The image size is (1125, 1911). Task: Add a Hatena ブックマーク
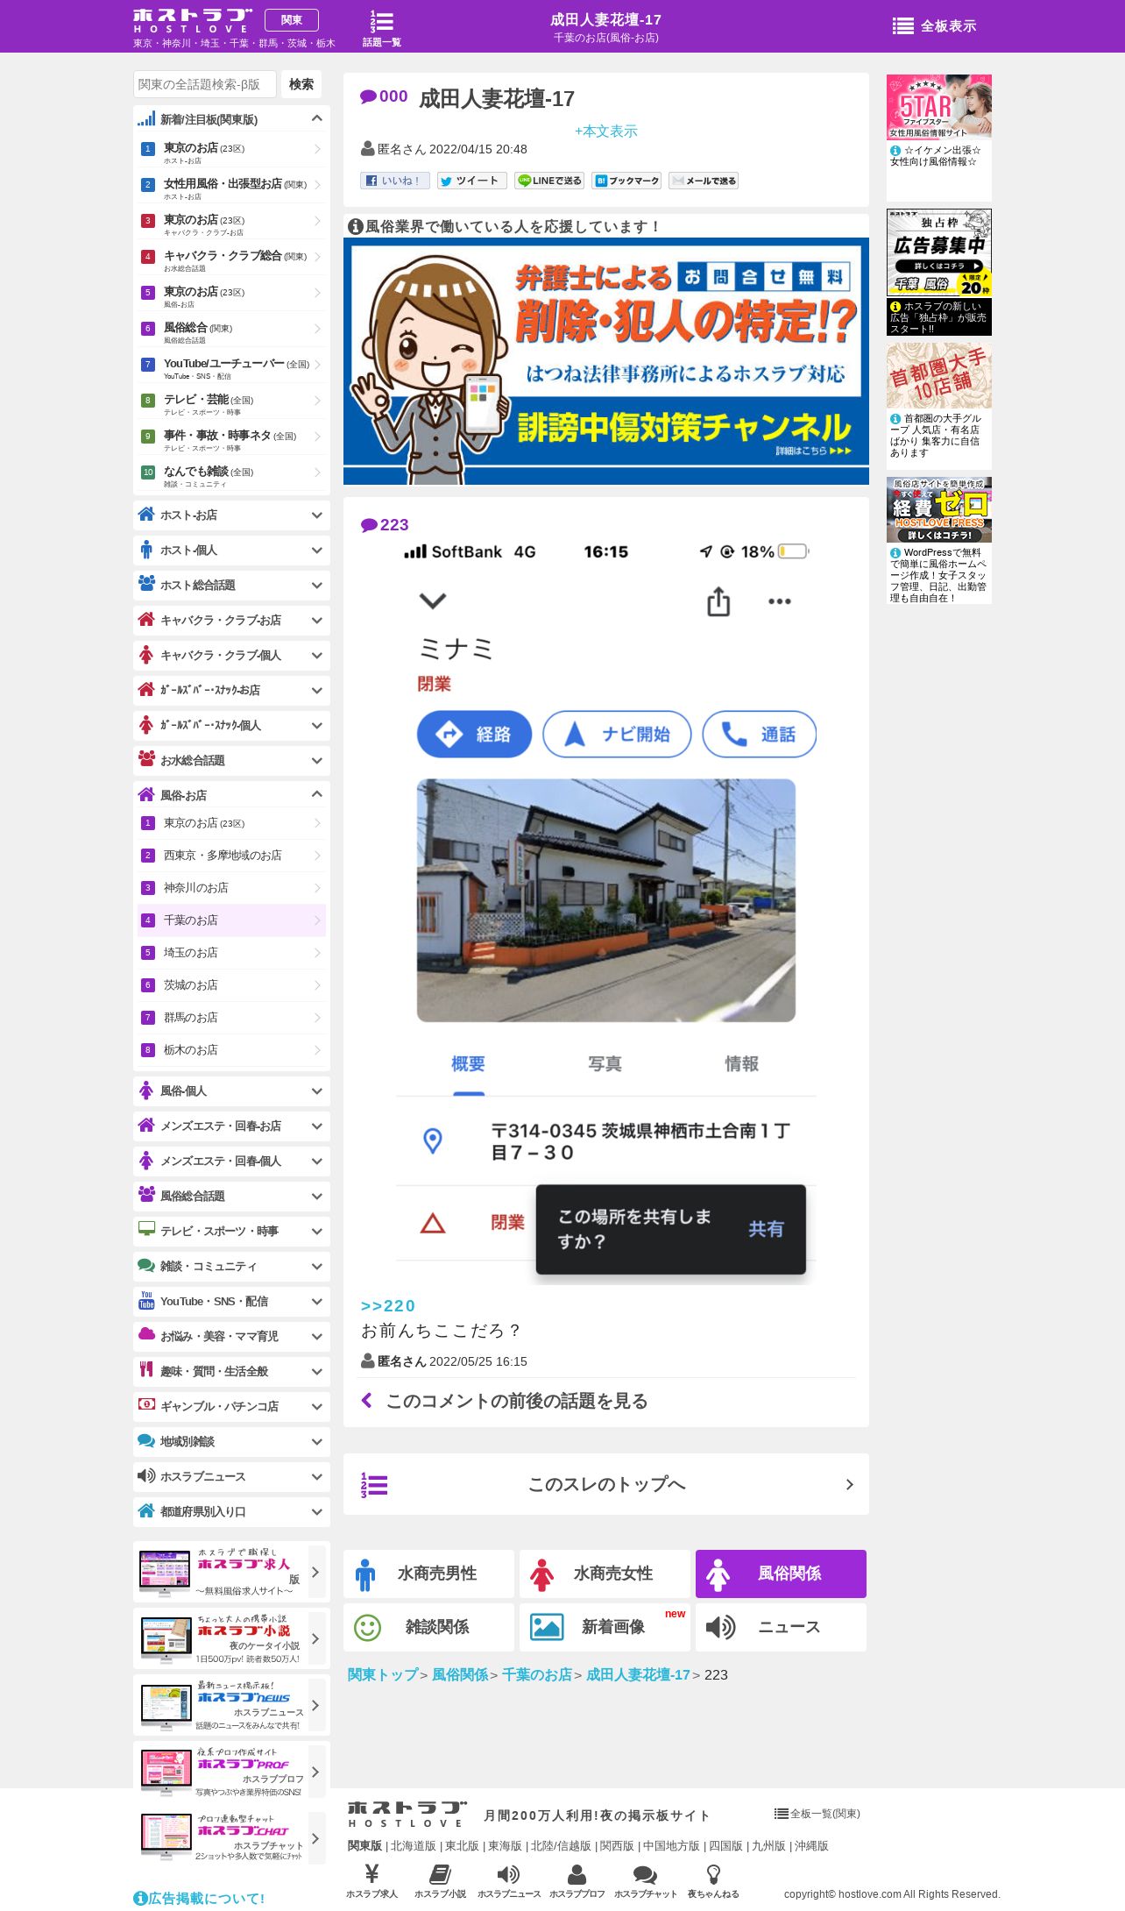click(x=626, y=181)
